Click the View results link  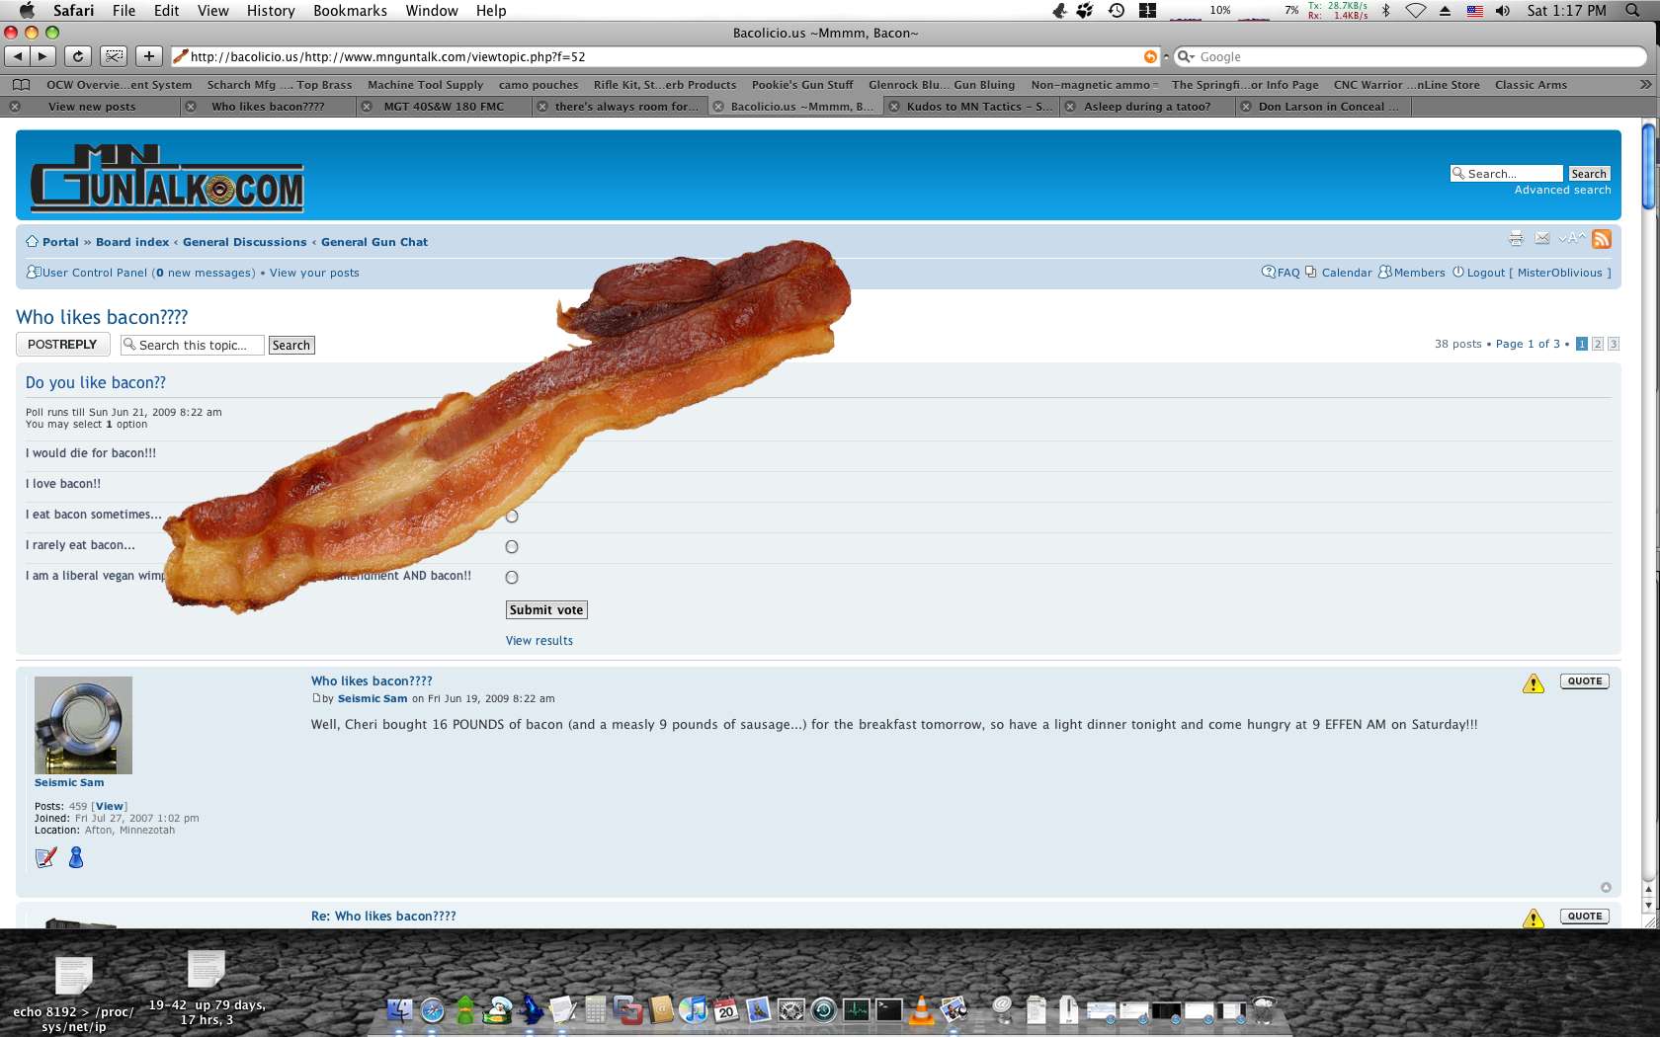point(539,641)
